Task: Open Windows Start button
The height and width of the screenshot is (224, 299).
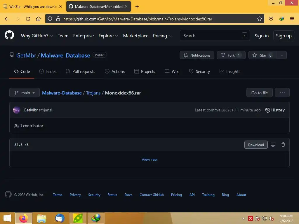Action: pos(7,218)
